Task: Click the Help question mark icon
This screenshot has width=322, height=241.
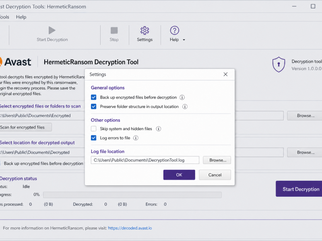Action: pyautogui.click(x=175, y=31)
